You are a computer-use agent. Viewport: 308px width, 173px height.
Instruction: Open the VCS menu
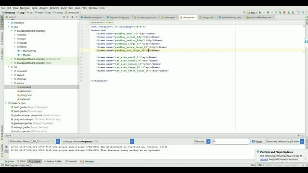[x=85, y=8]
